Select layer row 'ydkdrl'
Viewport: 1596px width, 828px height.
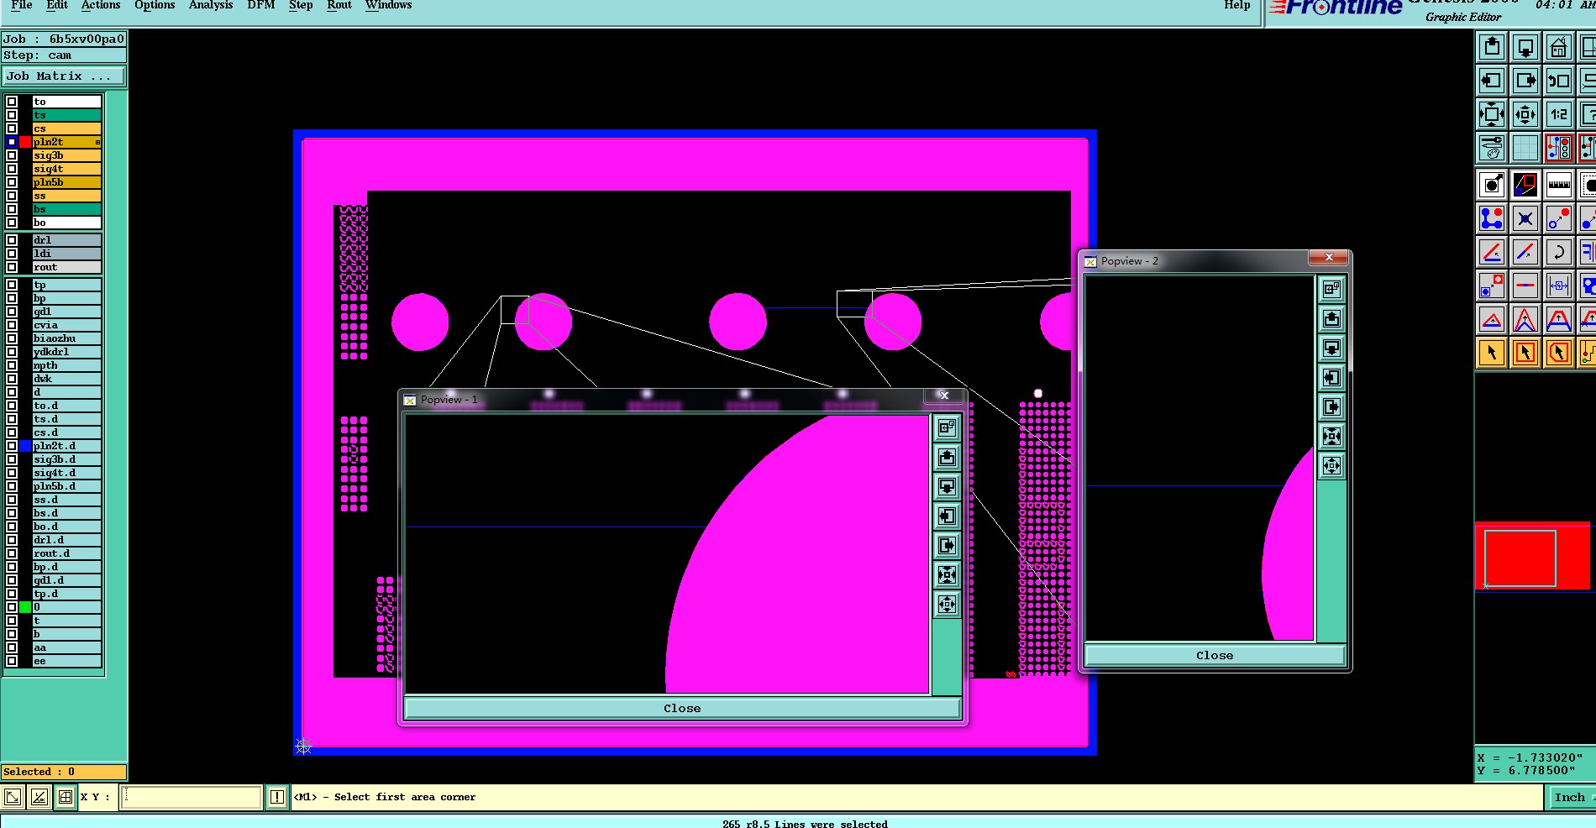(67, 352)
